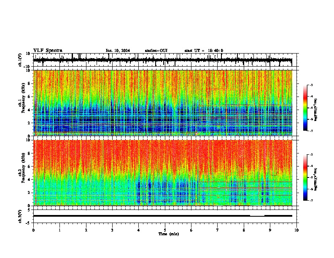Click the "8" kHz tick on ch.1 frequency axis

pyautogui.click(x=30, y=83)
